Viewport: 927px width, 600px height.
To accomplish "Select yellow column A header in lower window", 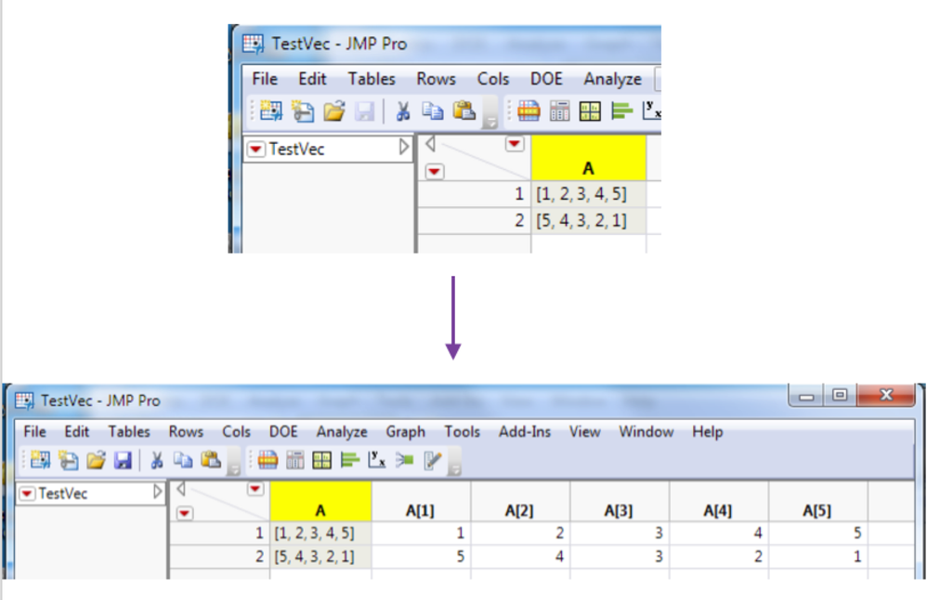I will click(x=320, y=502).
